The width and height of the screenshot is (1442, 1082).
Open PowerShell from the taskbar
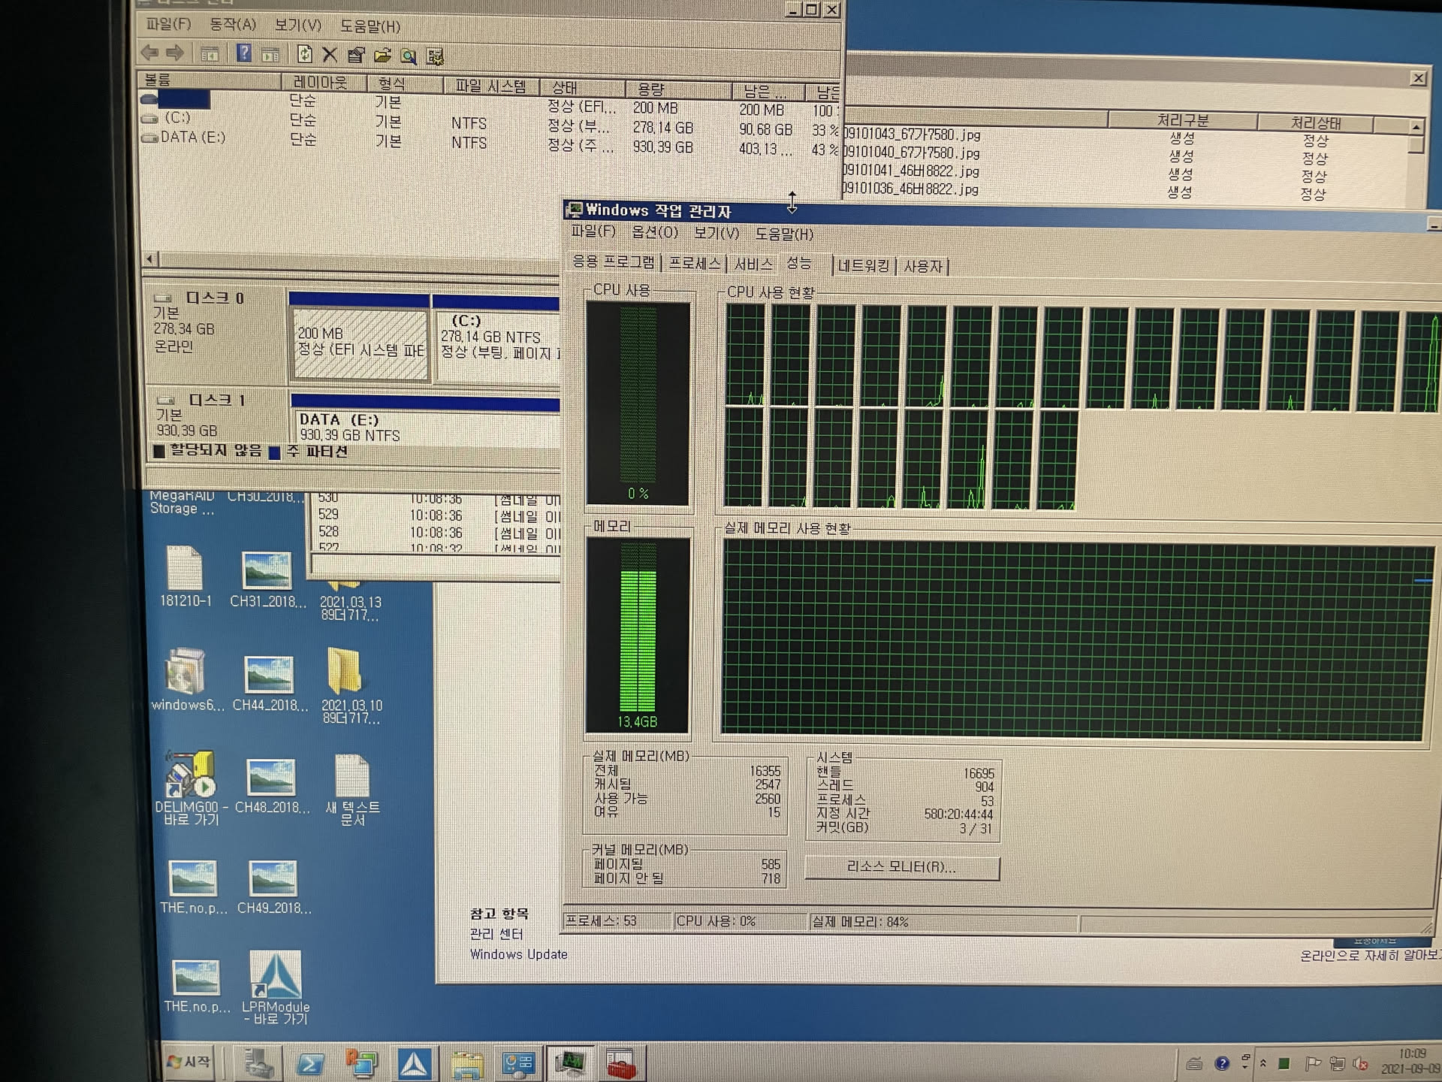pyautogui.click(x=310, y=1064)
